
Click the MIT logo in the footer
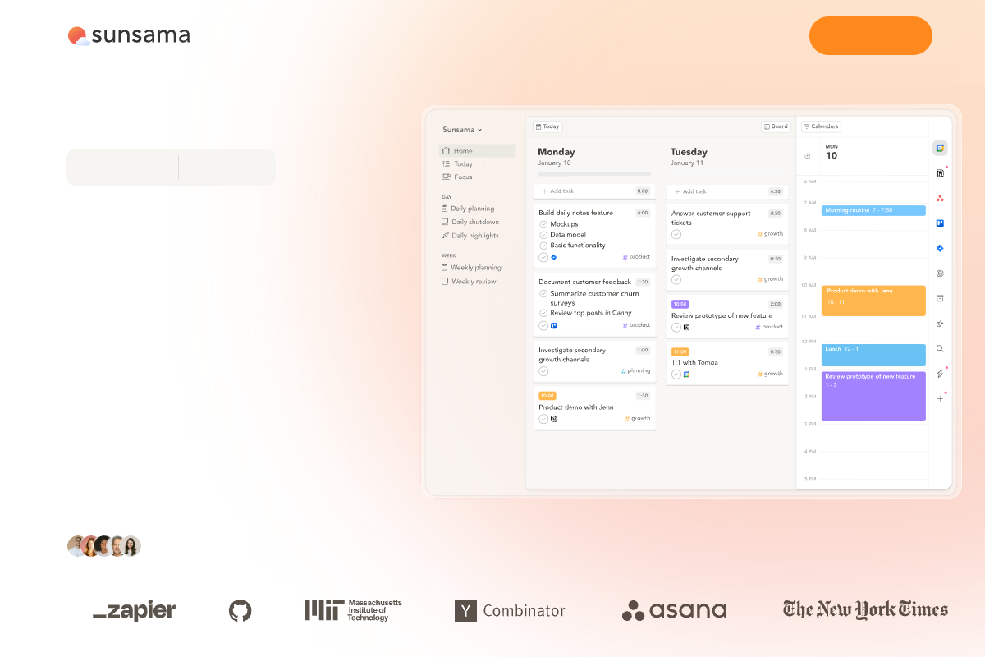[x=354, y=609]
